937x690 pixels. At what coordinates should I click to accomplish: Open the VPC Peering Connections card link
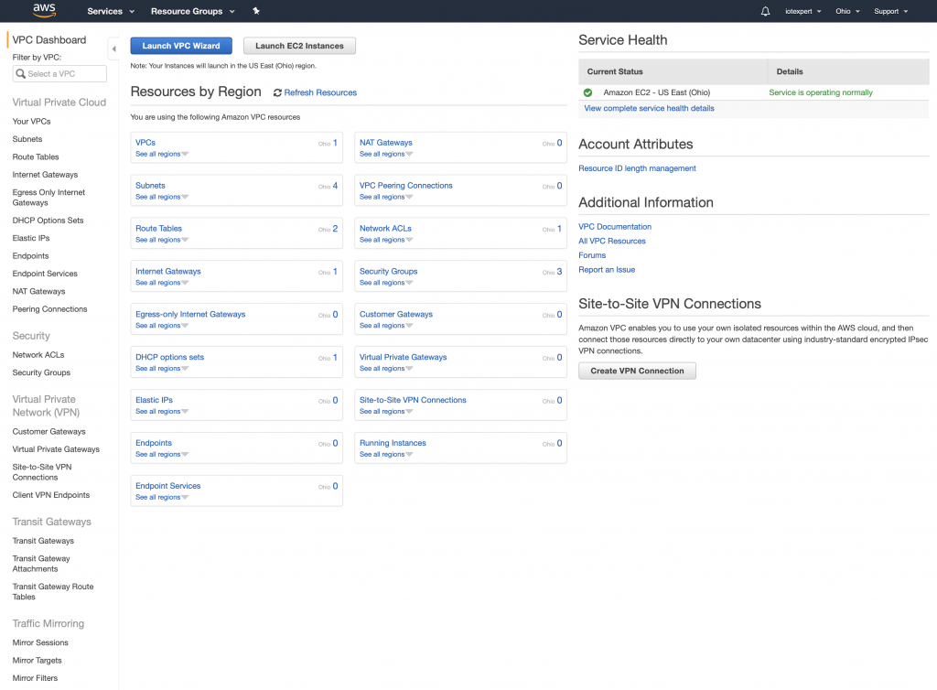click(405, 186)
